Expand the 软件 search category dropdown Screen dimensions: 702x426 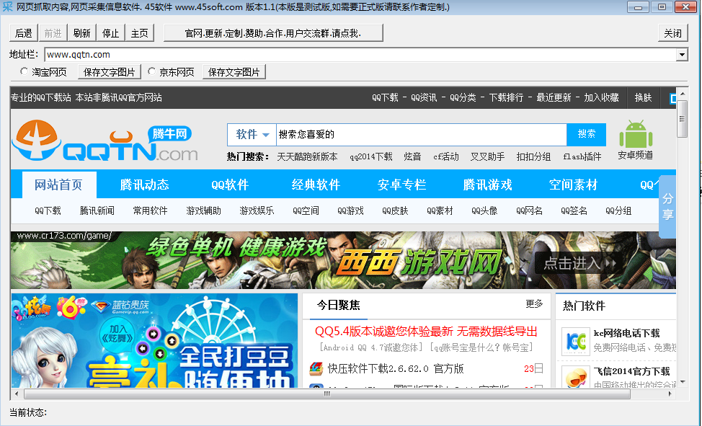tap(252, 134)
